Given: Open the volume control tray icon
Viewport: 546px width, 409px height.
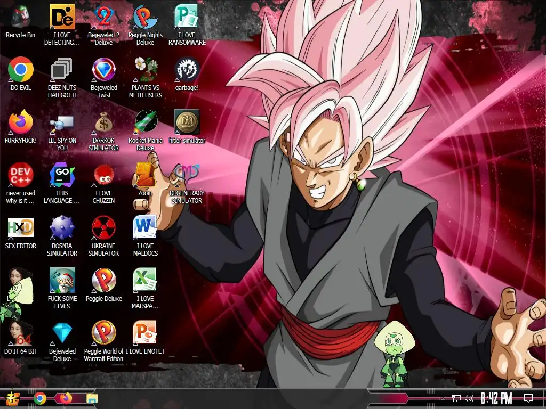Looking at the screenshot, I should coord(469,398).
